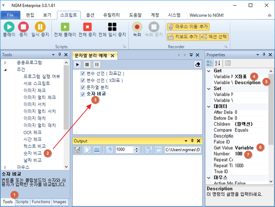Start recording with the 녹화 icon
The height and width of the screenshot is (207, 275).
137,27
